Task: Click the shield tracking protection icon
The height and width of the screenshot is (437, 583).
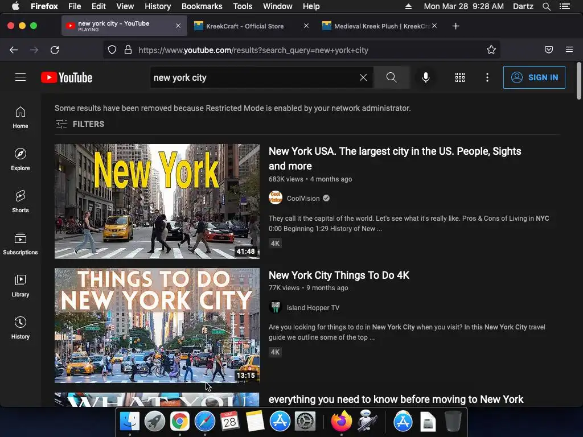Action: pos(112,50)
